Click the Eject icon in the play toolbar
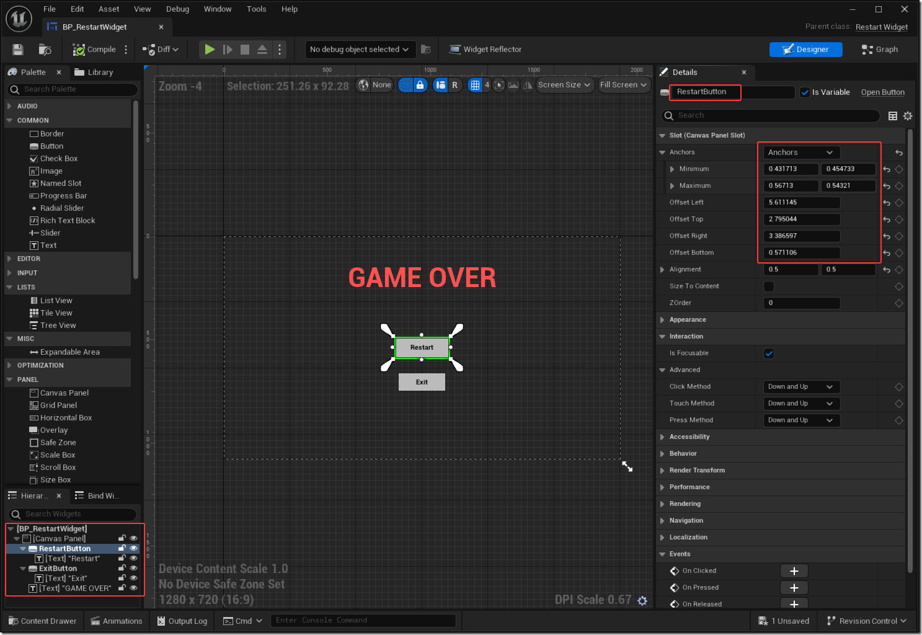Screen dimensions: 922x635 (x=262, y=50)
